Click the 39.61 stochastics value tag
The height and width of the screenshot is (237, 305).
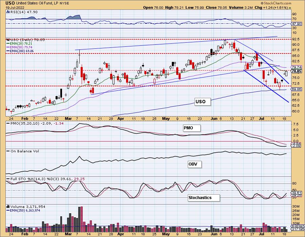297,193
